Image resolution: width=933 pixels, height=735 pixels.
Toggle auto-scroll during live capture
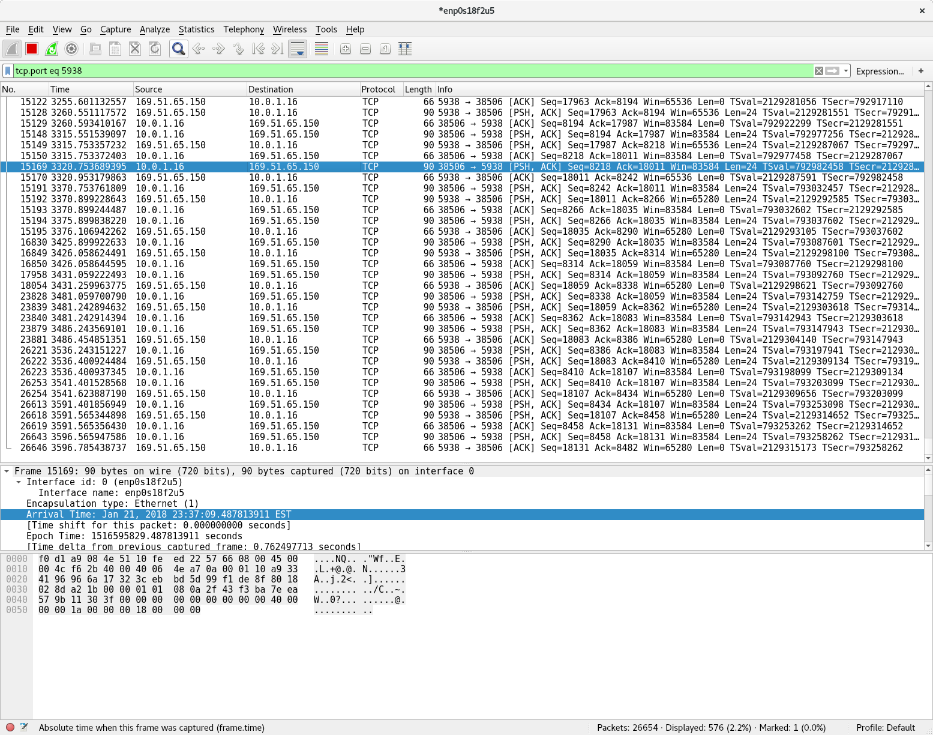pyautogui.click(x=298, y=49)
